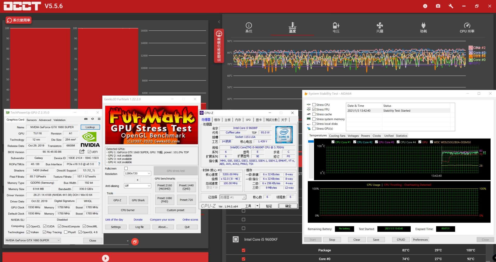The height and width of the screenshot is (262, 496).
Task: Open FurMark Online scores link
Action: click(190, 220)
